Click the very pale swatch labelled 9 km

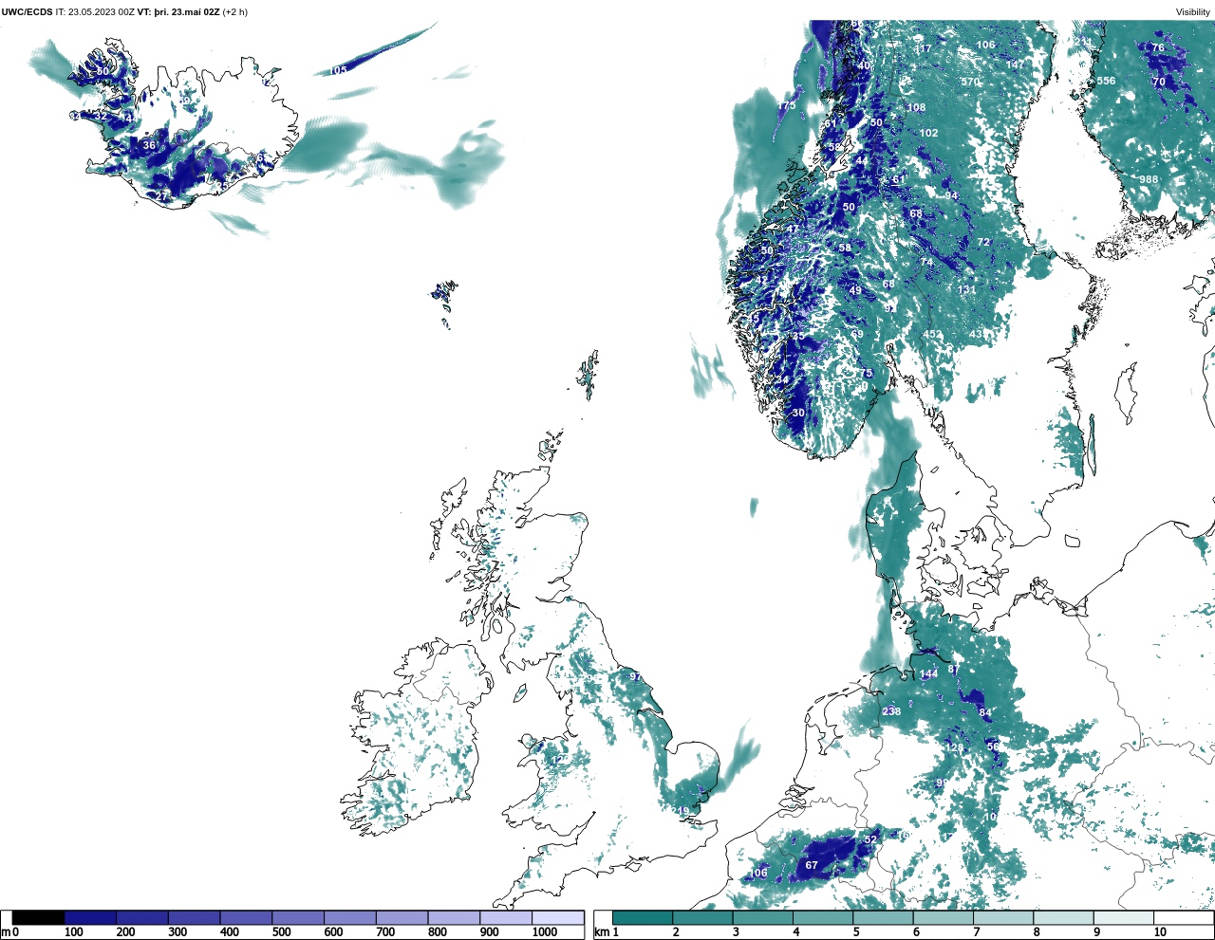(1124, 917)
